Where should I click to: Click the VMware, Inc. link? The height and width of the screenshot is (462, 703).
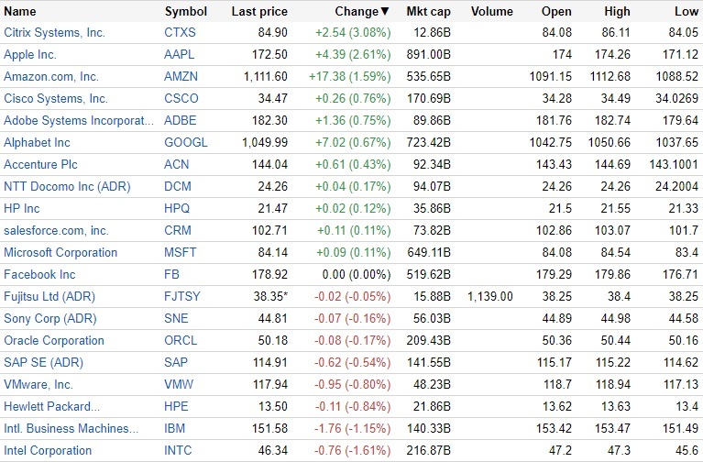pyautogui.click(x=38, y=385)
